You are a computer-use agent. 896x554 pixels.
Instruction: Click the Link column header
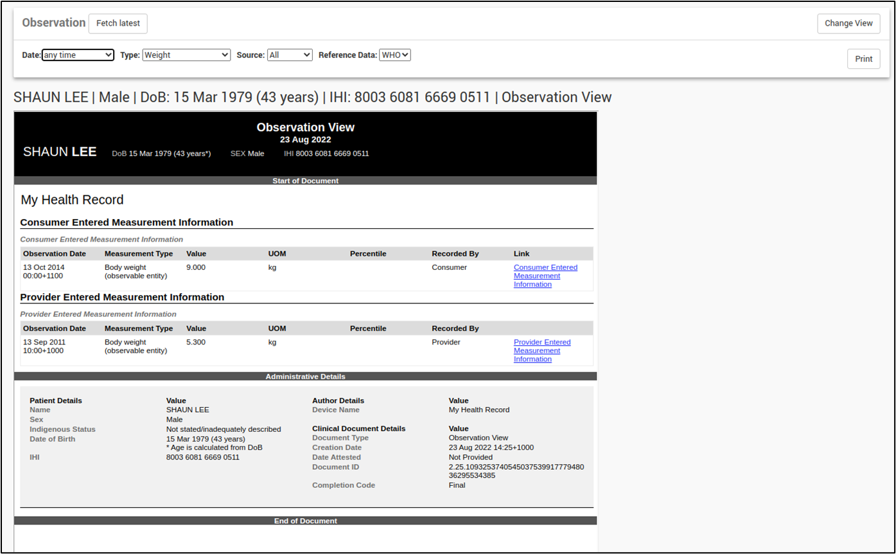point(522,254)
